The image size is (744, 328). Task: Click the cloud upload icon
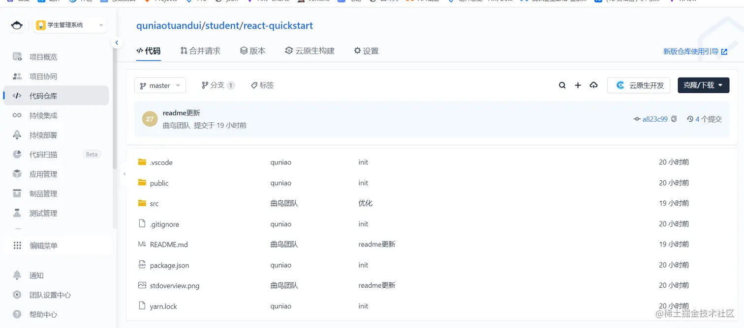[594, 85]
